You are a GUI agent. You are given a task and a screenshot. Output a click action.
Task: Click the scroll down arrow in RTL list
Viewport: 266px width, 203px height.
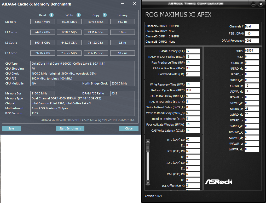(x=148, y=183)
